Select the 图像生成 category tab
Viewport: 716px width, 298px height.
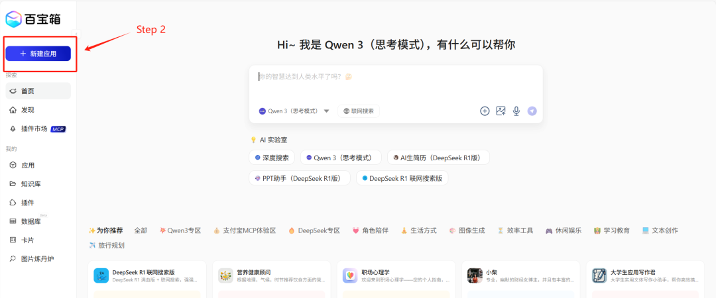(467, 230)
